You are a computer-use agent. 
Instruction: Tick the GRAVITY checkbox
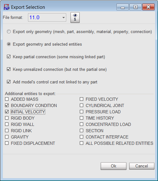7,137
